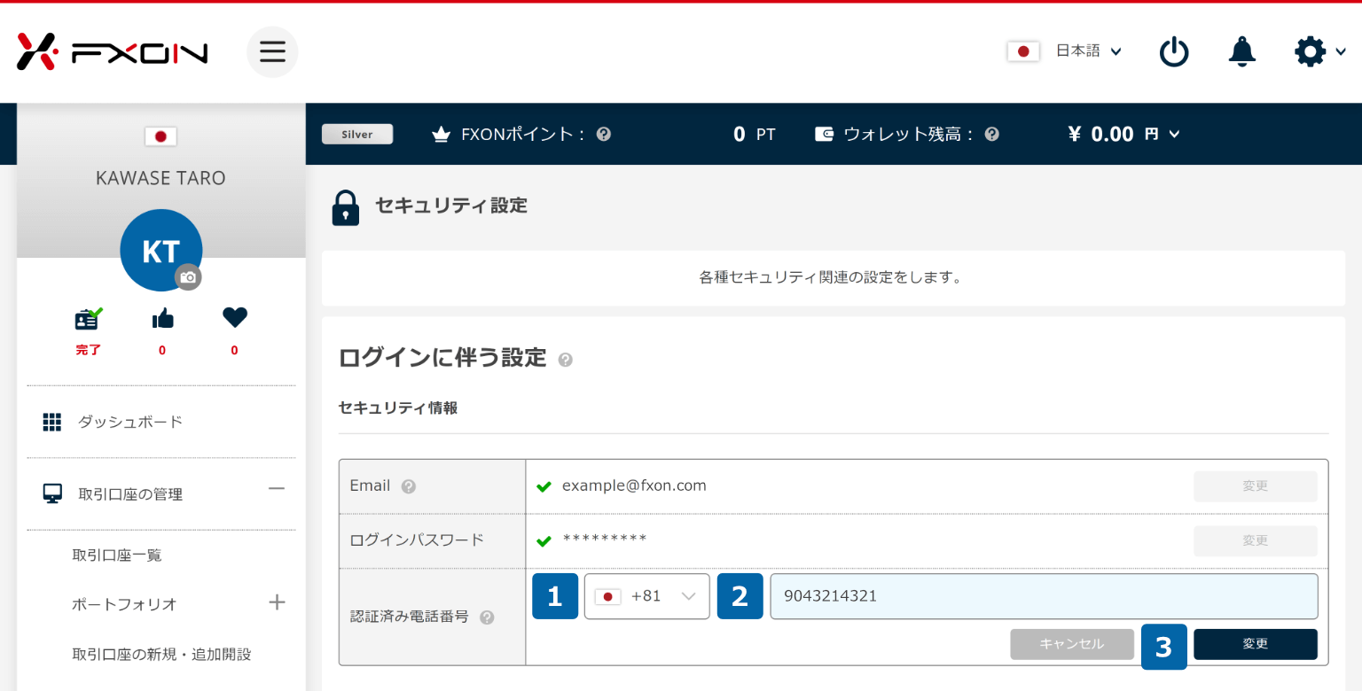Click the heart favorites icon
Screen dimensions: 1362x691
234,317
